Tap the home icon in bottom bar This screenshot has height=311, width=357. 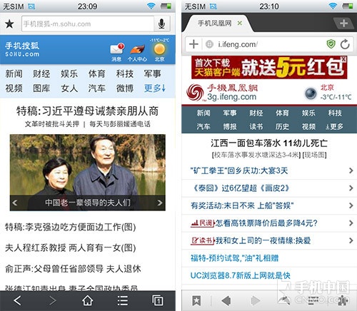[x=88, y=300]
